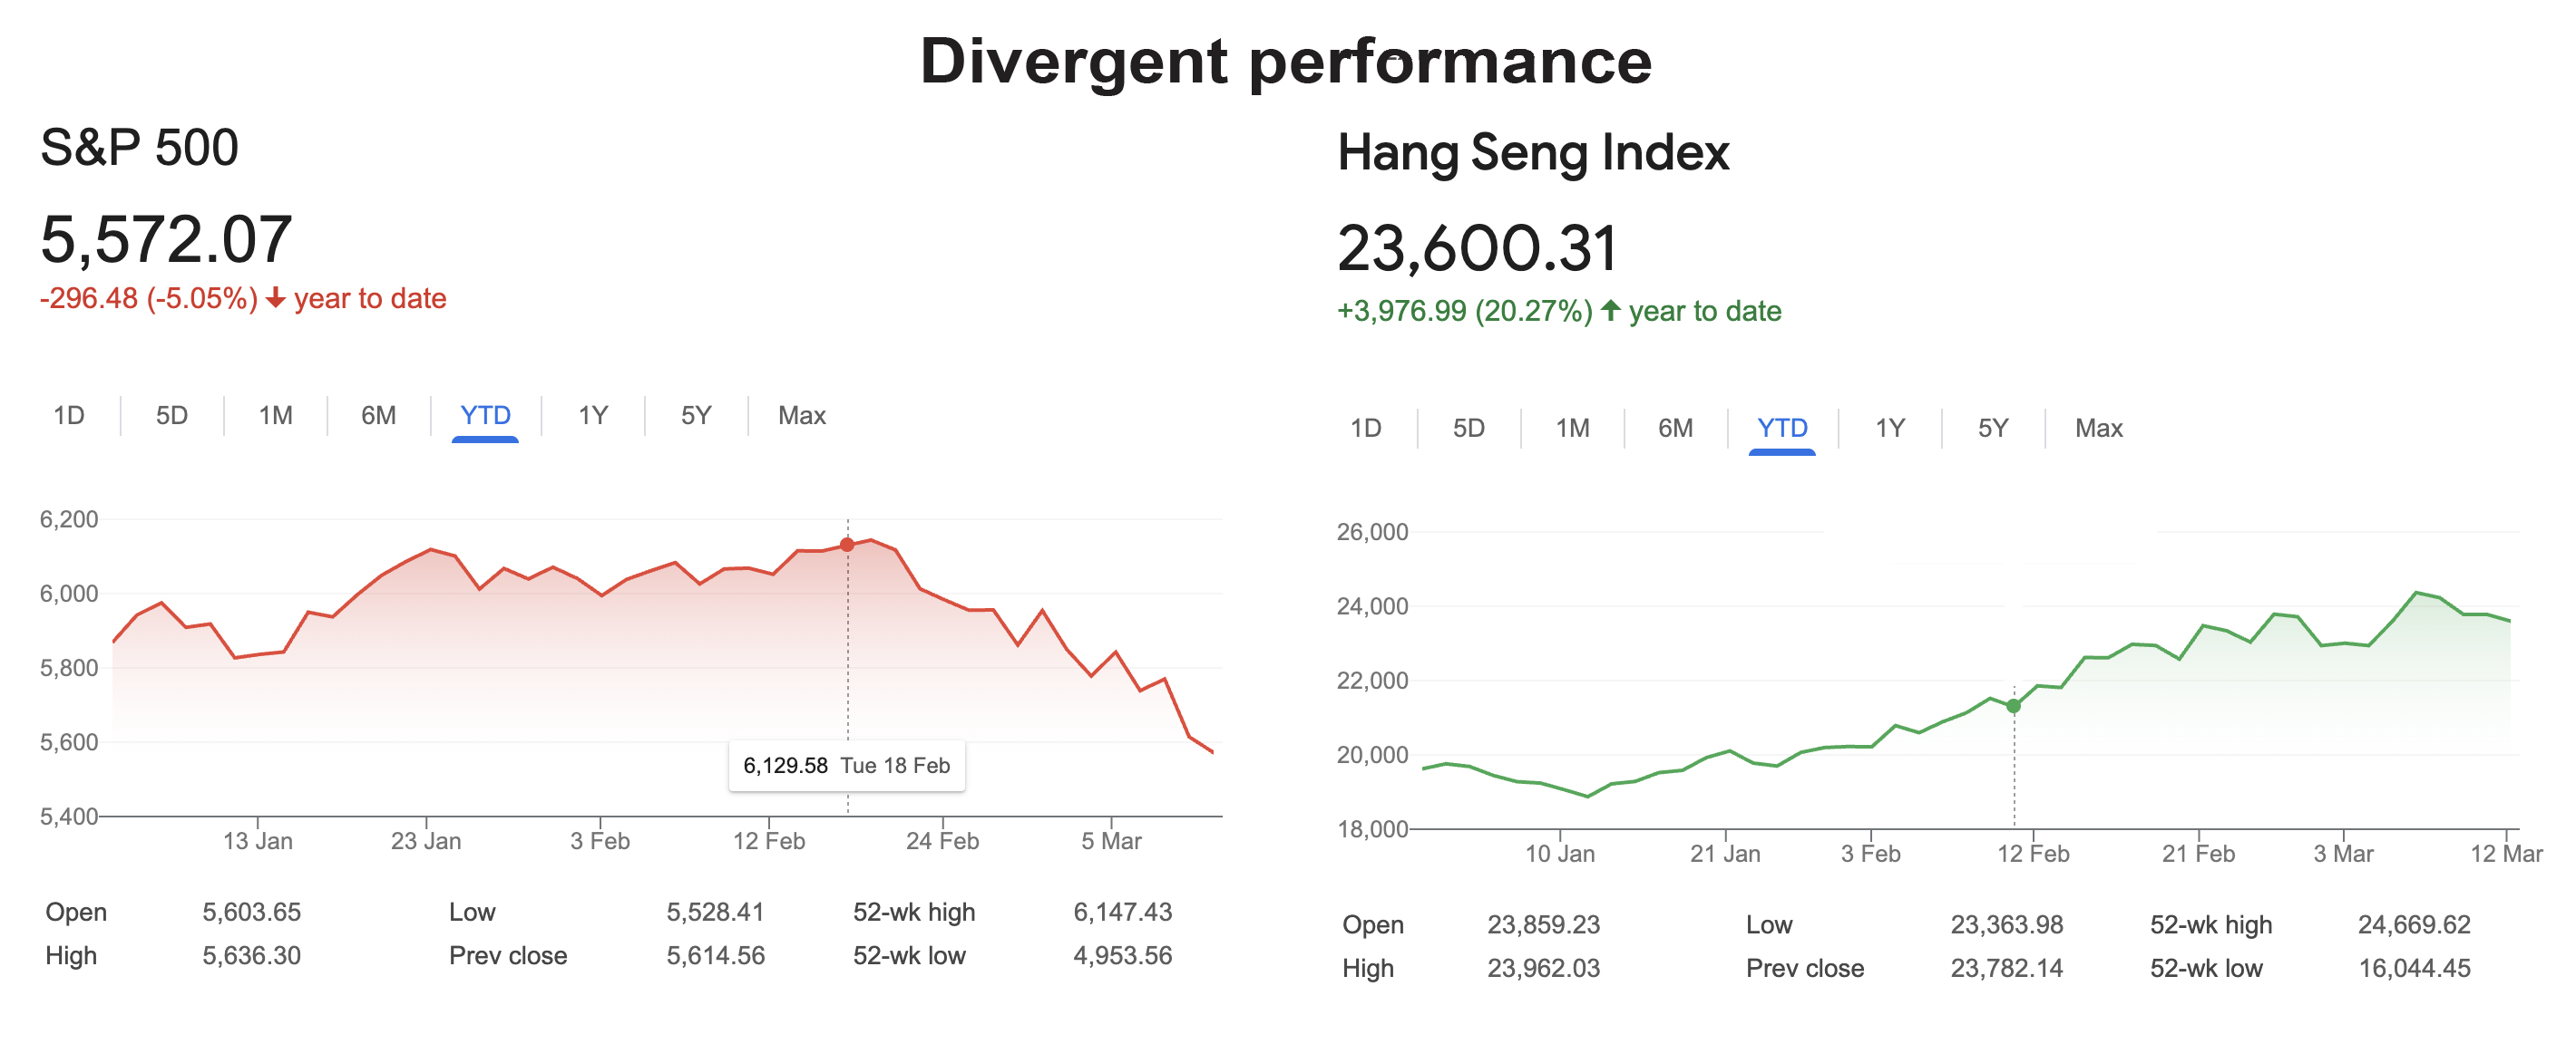Screen dimensions: 2576x1044
Task: Click the S&P 500 title
Action: 139,148
